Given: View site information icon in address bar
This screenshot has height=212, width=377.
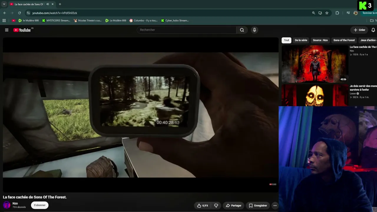Looking at the screenshot, I should point(28,13).
